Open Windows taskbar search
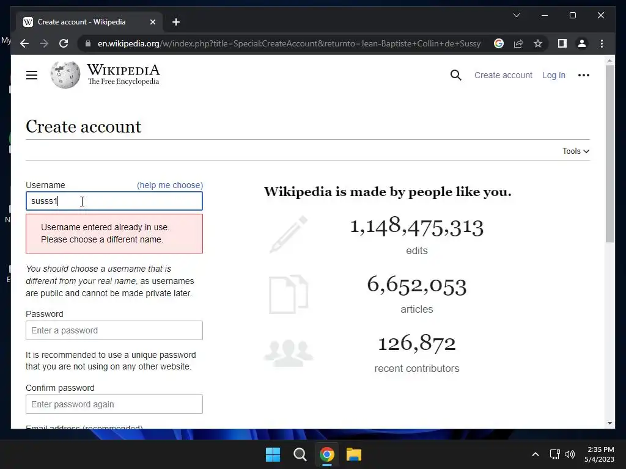The width and height of the screenshot is (626, 469). coord(300,454)
